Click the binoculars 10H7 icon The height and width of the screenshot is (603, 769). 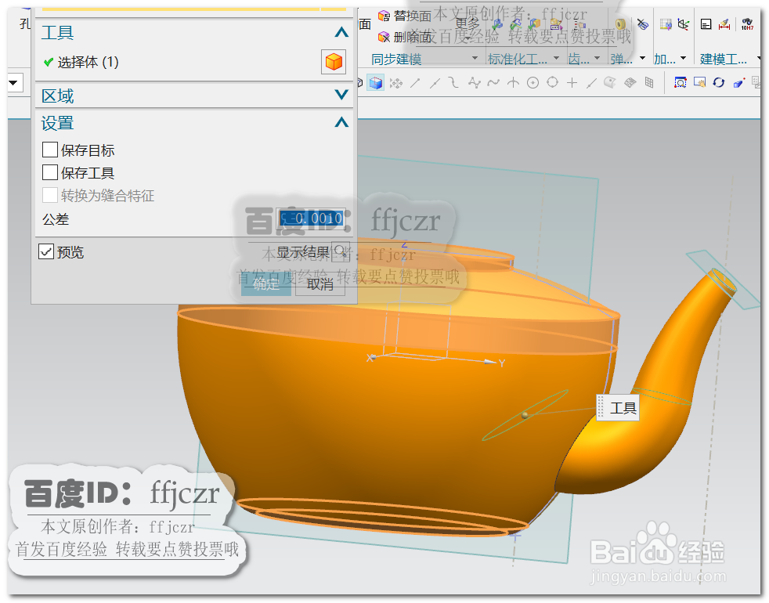pos(747,24)
